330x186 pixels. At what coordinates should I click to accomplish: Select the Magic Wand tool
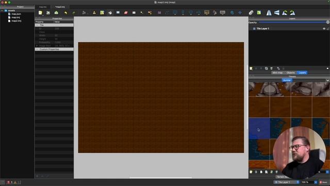click(x=142, y=12)
